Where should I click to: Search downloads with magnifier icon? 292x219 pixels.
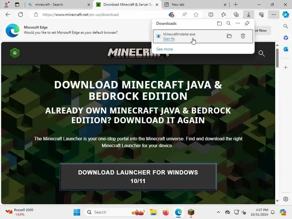click(x=228, y=23)
